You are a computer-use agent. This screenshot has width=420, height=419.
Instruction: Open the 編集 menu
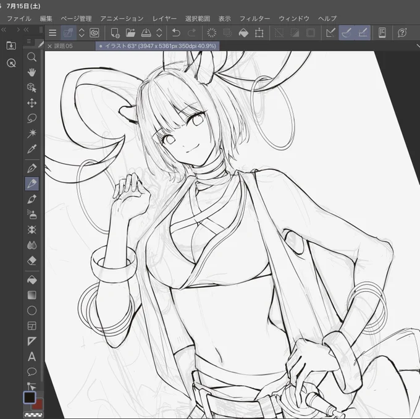click(x=46, y=19)
